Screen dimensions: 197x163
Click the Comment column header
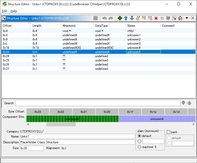point(178,26)
